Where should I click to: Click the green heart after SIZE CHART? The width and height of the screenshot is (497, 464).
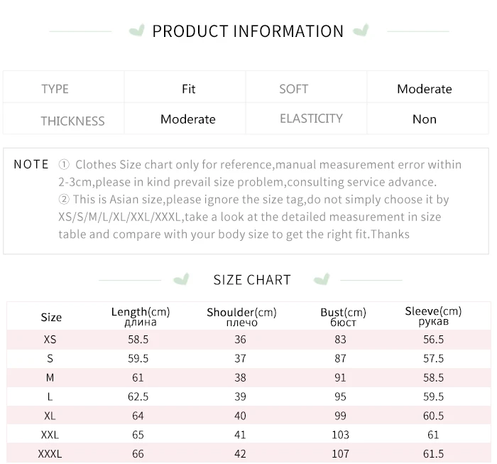322,279
